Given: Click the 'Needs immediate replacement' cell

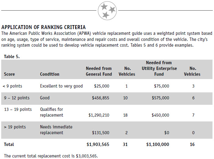Looking at the screenshot, I should (x=56, y=130).
